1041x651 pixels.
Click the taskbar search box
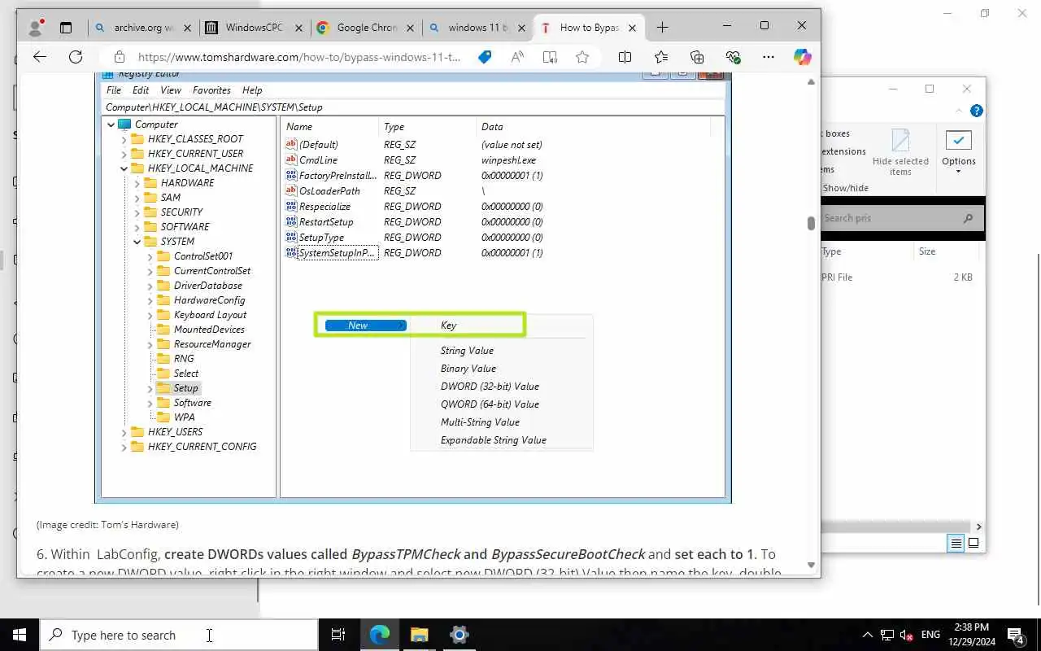click(x=179, y=635)
